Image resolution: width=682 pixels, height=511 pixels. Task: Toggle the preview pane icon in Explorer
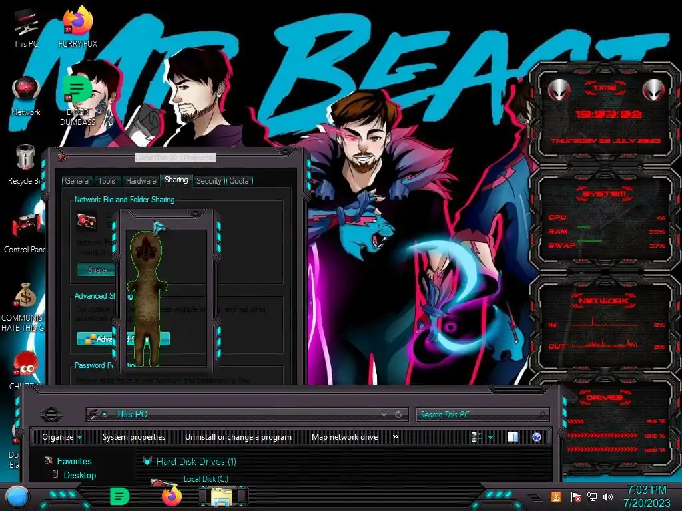[513, 437]
